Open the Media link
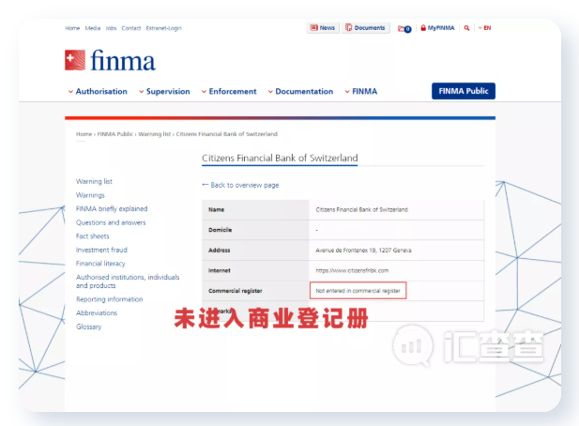The image size is (579, 426). pyautogui.click(x=93, y=28)
